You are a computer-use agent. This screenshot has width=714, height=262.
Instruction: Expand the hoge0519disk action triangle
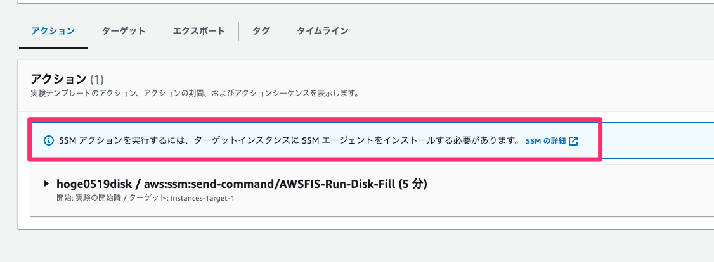(46, 184)
